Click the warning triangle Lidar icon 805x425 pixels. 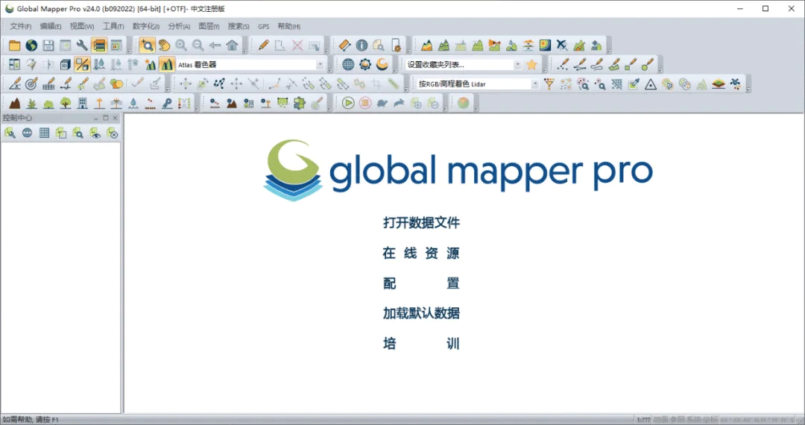[x=651, y=84]
